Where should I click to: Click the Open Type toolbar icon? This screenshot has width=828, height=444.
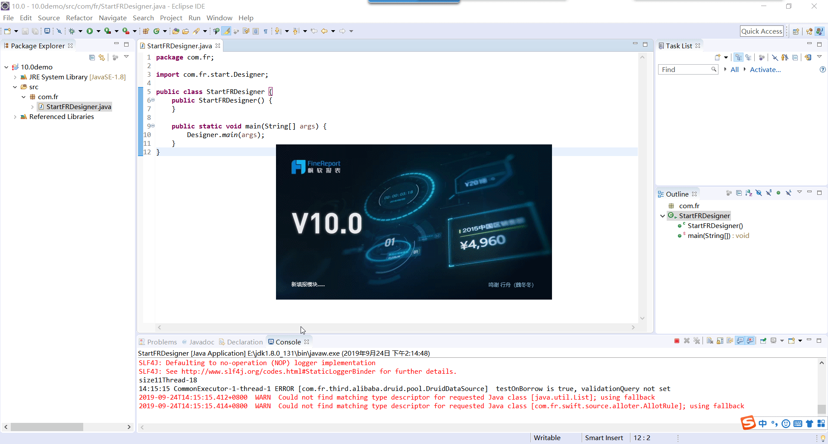pos(176,31)
